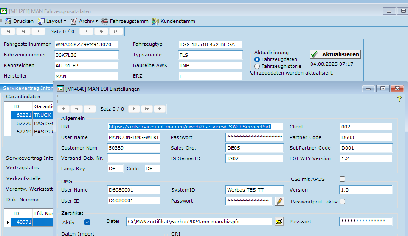Jump to next record in Fahrzeugzusatzdaten navigator
The width and height of the screenshot is (408, 236).
point(87,31)
